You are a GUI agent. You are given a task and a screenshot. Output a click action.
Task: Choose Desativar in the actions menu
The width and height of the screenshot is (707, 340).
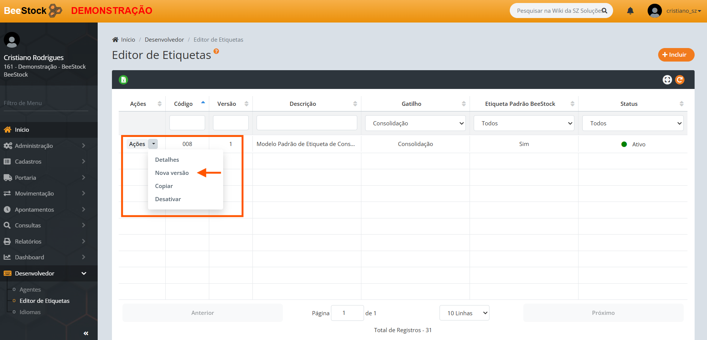pyautogui.click(x=168, y=199)
